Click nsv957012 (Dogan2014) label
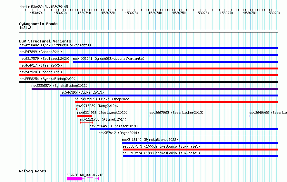287x182 pixels. 119,133
